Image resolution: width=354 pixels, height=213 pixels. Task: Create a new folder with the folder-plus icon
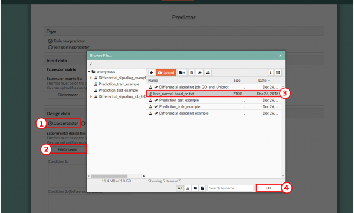click(182, 72)
